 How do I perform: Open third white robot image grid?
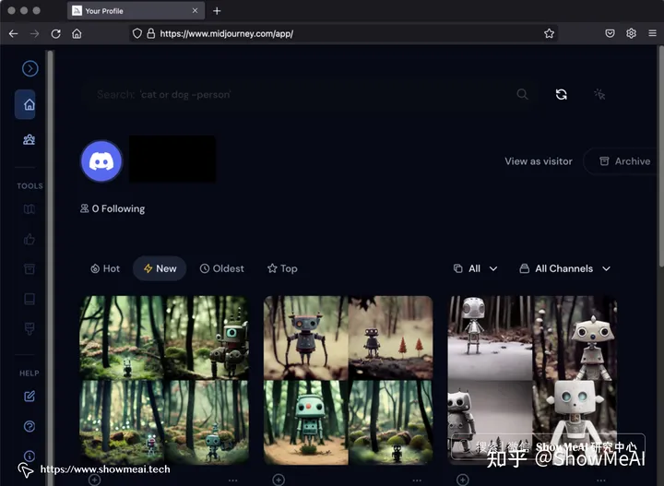coord(532,380)
